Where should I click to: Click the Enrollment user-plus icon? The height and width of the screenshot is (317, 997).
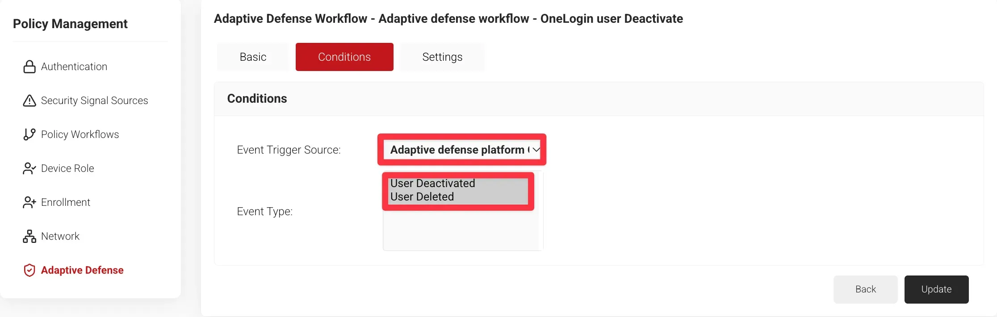[29, 202]
